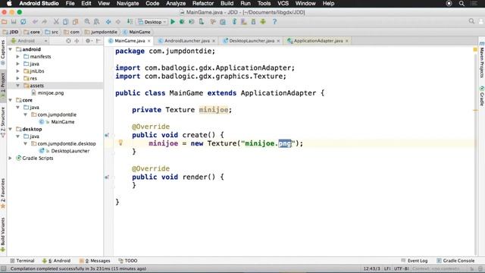
Task: Expand the manifests folder
Action: [18, 56]
